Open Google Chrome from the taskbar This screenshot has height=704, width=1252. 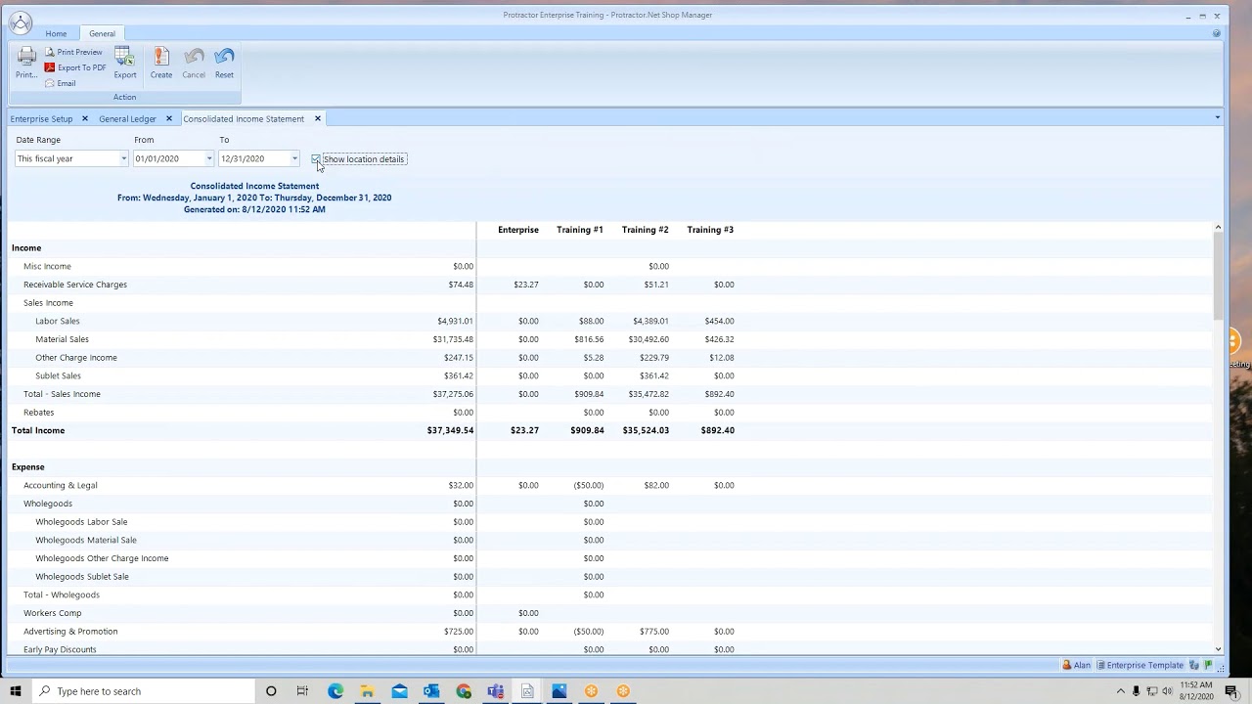point(464,691)
